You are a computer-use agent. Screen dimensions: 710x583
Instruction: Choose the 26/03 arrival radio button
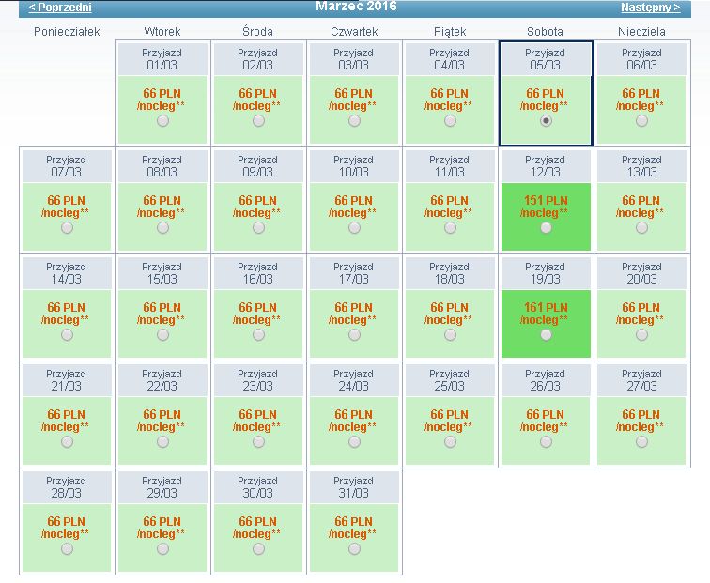click(x=546, y=442)
